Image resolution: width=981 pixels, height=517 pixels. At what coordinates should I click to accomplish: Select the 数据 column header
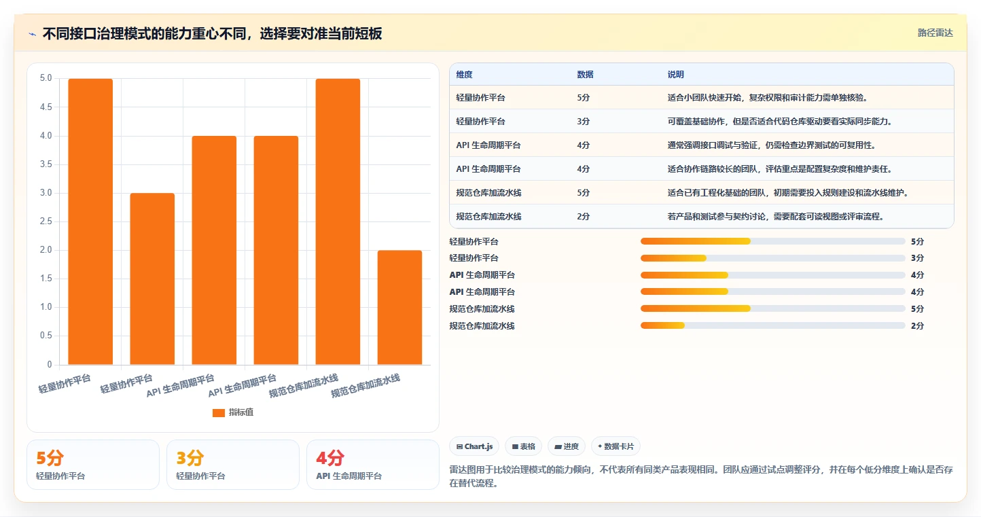click(x=586, y=74)
